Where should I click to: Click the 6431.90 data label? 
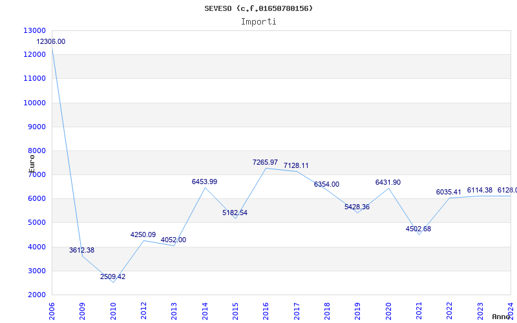point(388,183)
